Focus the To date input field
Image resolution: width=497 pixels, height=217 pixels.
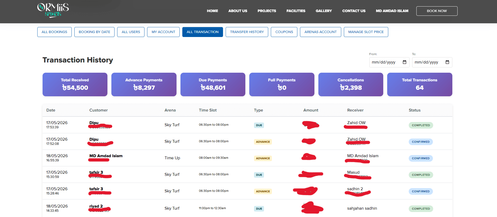[x=432, y=62]
